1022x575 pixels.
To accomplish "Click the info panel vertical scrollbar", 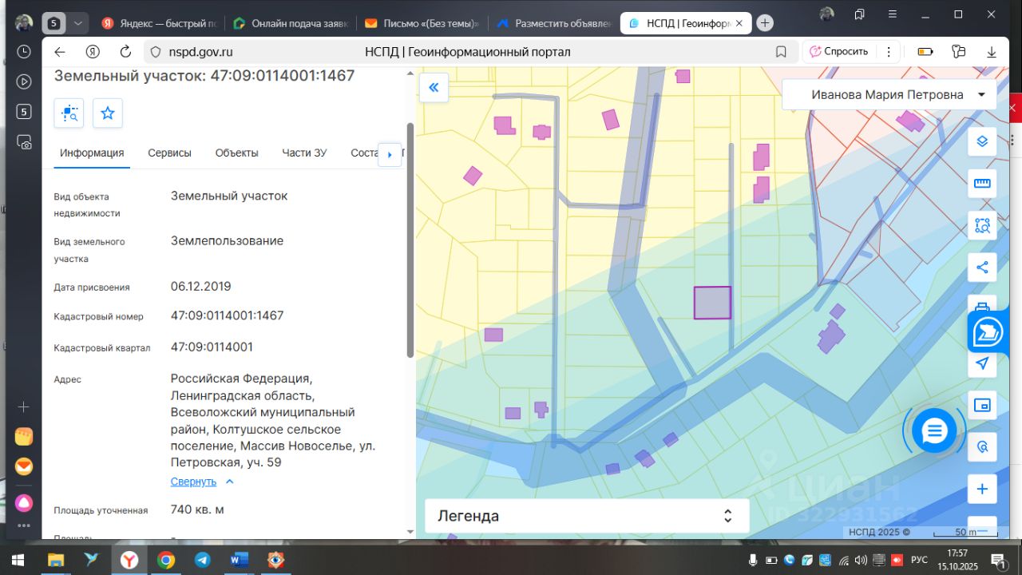I will click(410, 240).
